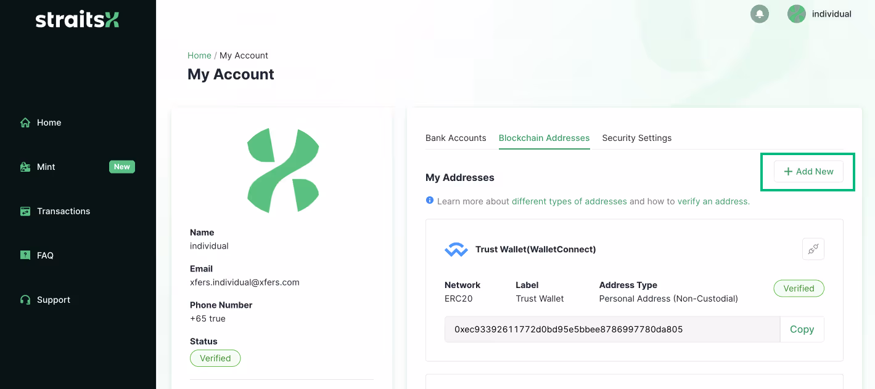Click the Verified badge on Trust Wallet card
The width and height of the screenshot is (875, 389).
(x=799, y=288)
